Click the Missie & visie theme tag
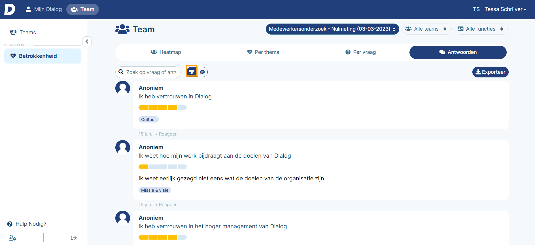 [x=155, y=190]
